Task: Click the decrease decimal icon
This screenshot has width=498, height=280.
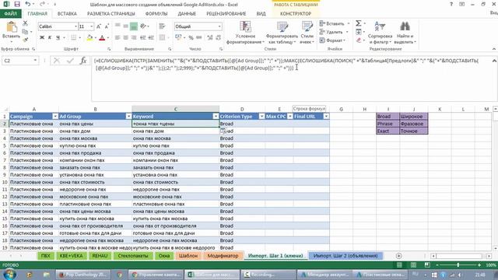Action: pyautogui.click(x=218, y=38)
